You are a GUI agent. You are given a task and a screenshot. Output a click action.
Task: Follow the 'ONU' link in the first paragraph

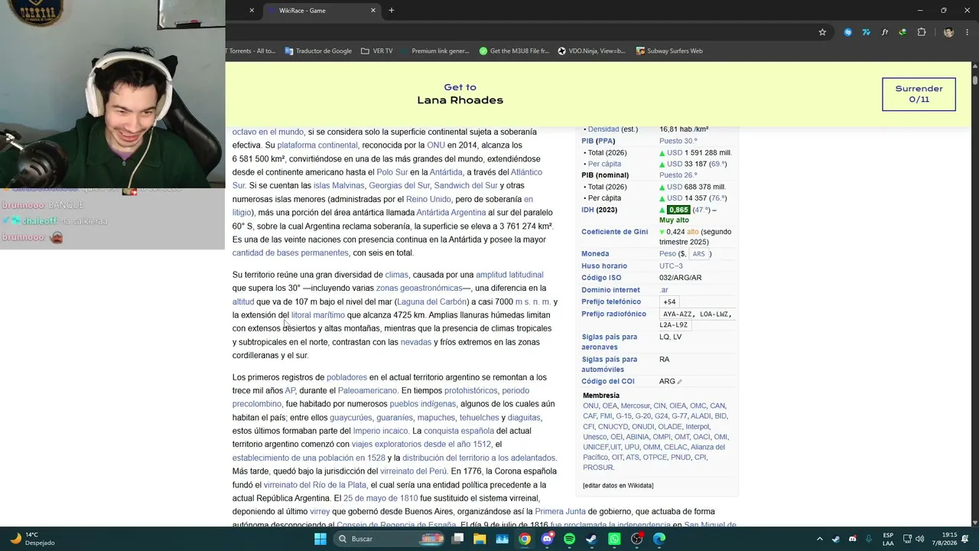pos(436,145)
